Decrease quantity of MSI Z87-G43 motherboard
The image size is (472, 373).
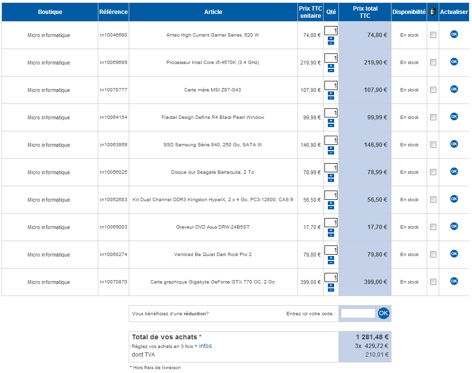[331, 98]
